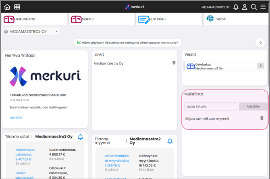Open the Laskunkierto shortcut tab
This screenshot has width=270, height=179.
[34, 19]
